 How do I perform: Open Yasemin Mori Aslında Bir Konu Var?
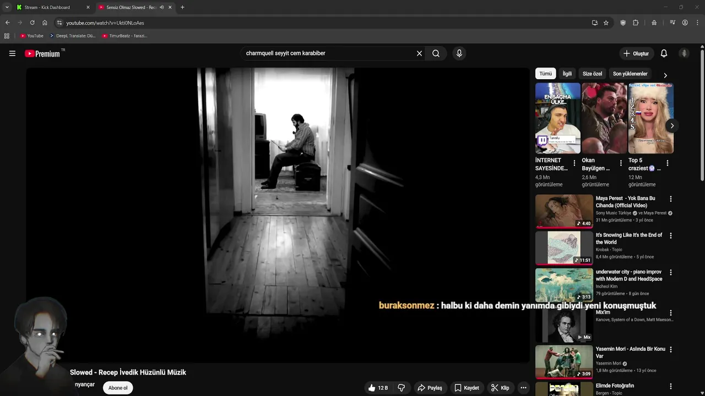(x=630, y=353)
